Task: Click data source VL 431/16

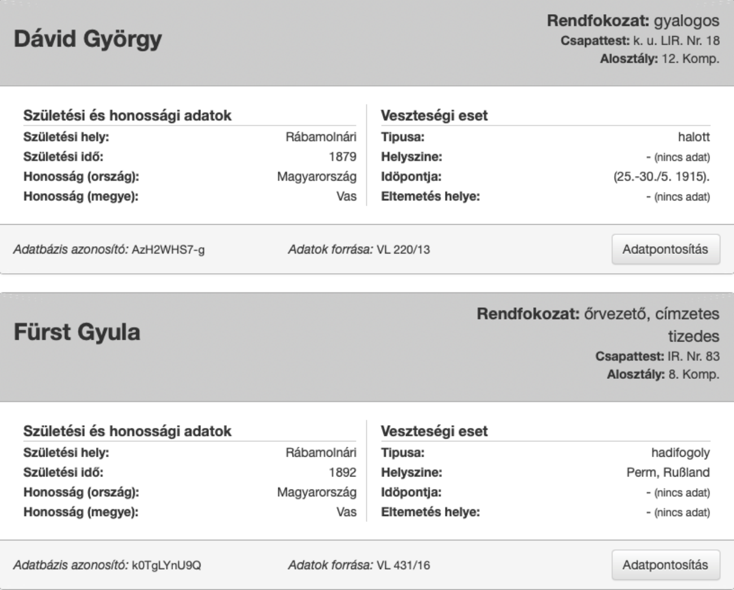Action: (x=403, y=565)
